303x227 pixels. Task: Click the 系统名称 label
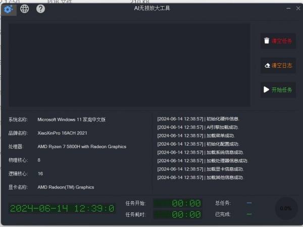click(x=18, y=120)
